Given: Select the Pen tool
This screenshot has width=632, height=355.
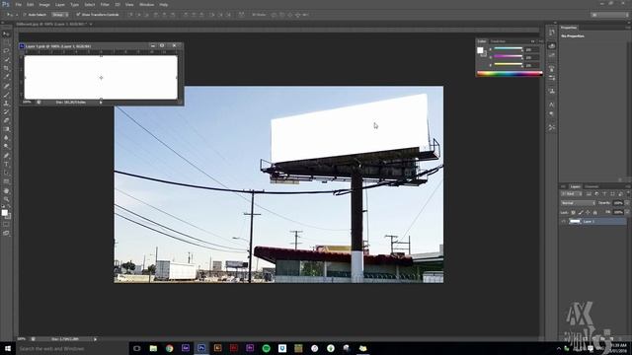Looking at the screenshot, I should click(6, 156).
